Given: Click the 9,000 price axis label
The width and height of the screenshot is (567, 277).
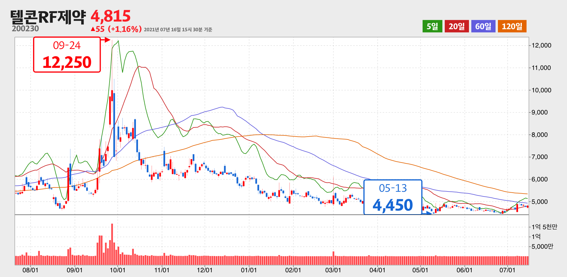Looking at the screenshot, I should (x=540, y=112).
